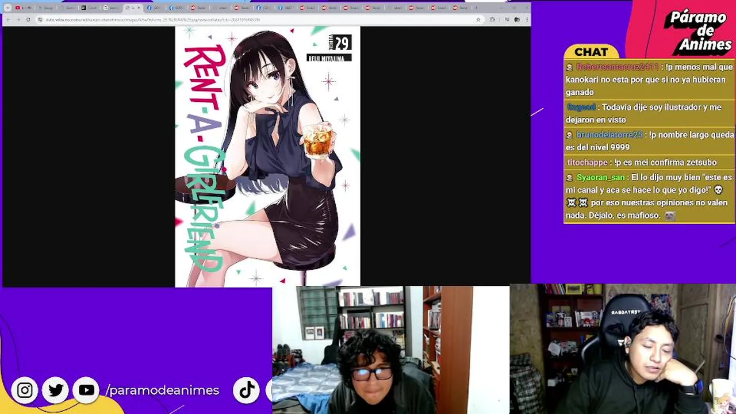
Task: Click the TikTok icon
Action: 247,390
